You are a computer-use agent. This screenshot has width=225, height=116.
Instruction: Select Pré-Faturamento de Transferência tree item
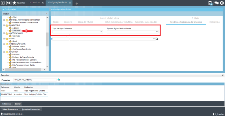(x=27, y=62)
